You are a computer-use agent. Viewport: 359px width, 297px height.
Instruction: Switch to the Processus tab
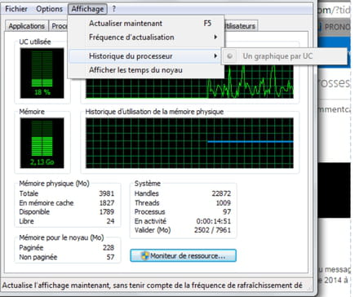[x=59, y=26]
